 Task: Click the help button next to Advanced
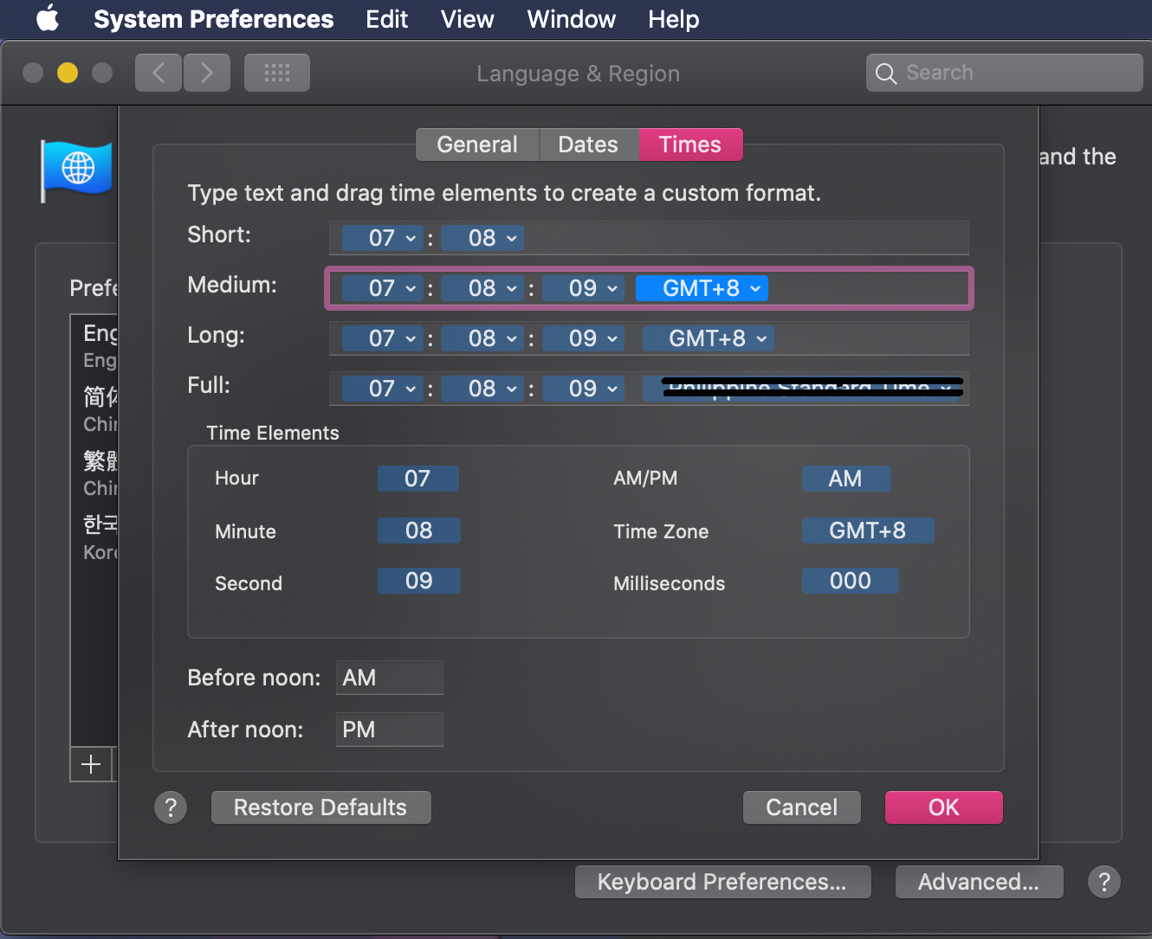coord(1103,882)
